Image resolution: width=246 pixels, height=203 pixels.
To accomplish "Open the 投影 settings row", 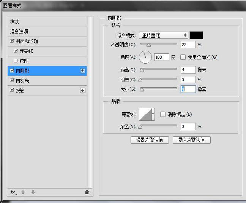I will tap(47, 90).
